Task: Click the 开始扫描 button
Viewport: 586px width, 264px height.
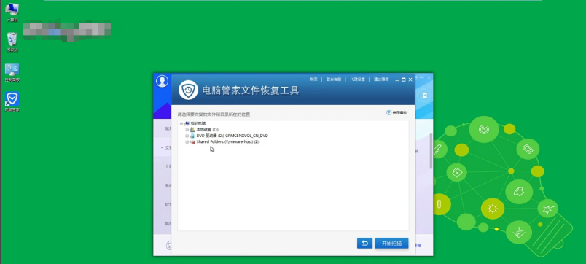Action: coord(391,244)
